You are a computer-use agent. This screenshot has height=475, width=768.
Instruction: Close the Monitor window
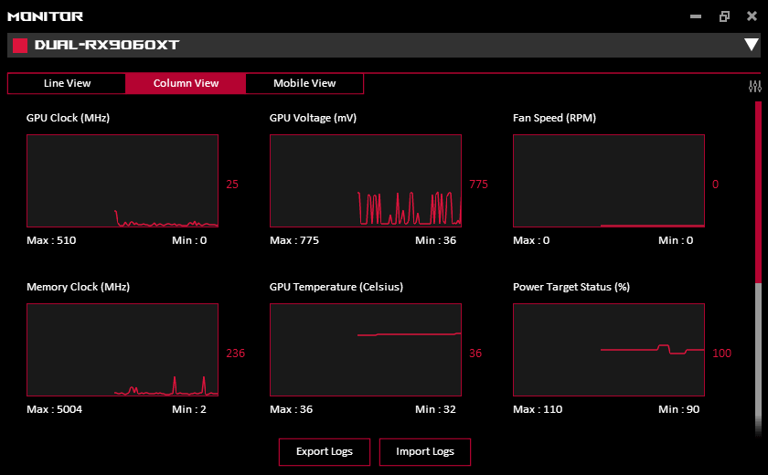[752, 16]
